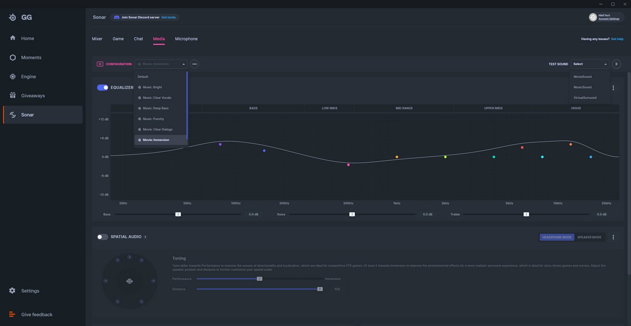
Task: Collapse the Test Sound Select dropdown
Action: [590, 64]
